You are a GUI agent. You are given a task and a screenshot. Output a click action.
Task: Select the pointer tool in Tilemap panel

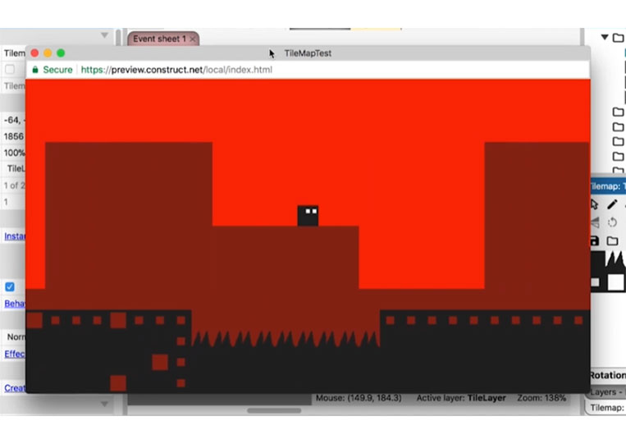[x=595, y=204]
